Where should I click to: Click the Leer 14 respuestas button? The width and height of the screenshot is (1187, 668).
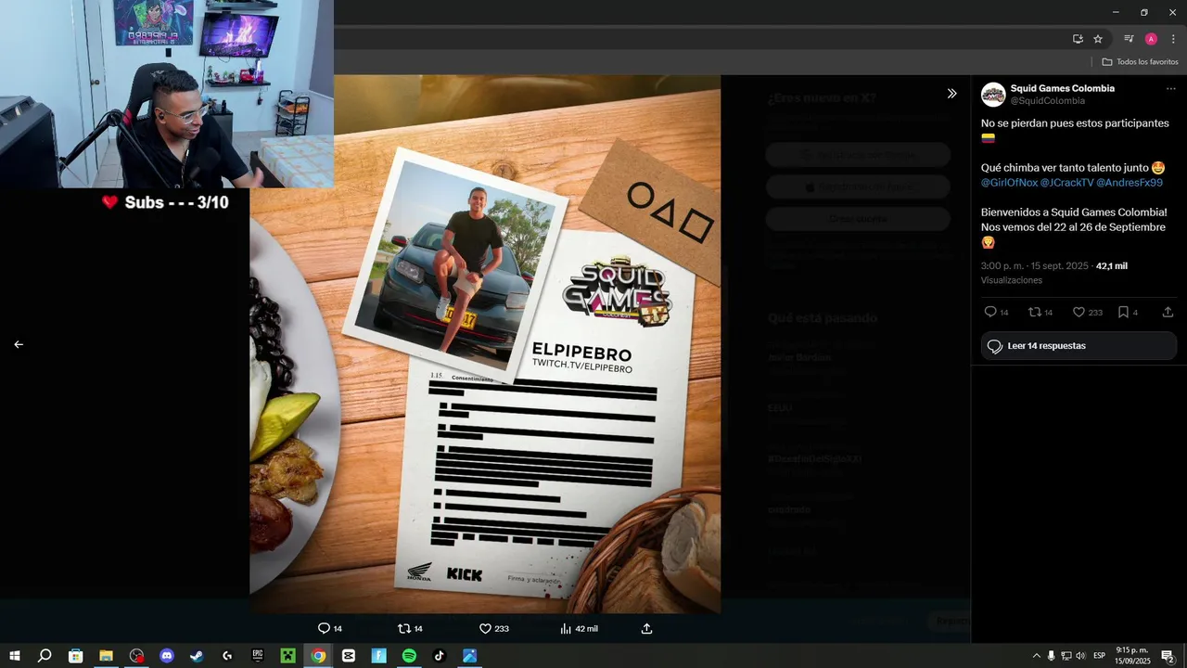pos(1079,346)
